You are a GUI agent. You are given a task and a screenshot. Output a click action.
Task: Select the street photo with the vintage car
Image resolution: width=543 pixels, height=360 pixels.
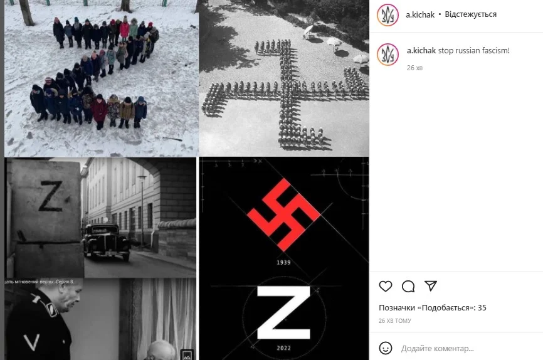click(100, 218)
